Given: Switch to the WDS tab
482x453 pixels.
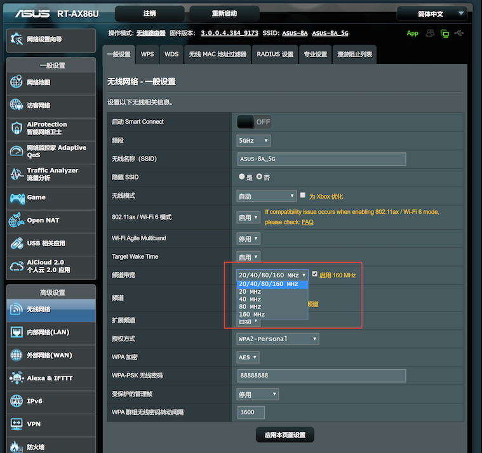Looking at the screenshot, I should (171, 55).
